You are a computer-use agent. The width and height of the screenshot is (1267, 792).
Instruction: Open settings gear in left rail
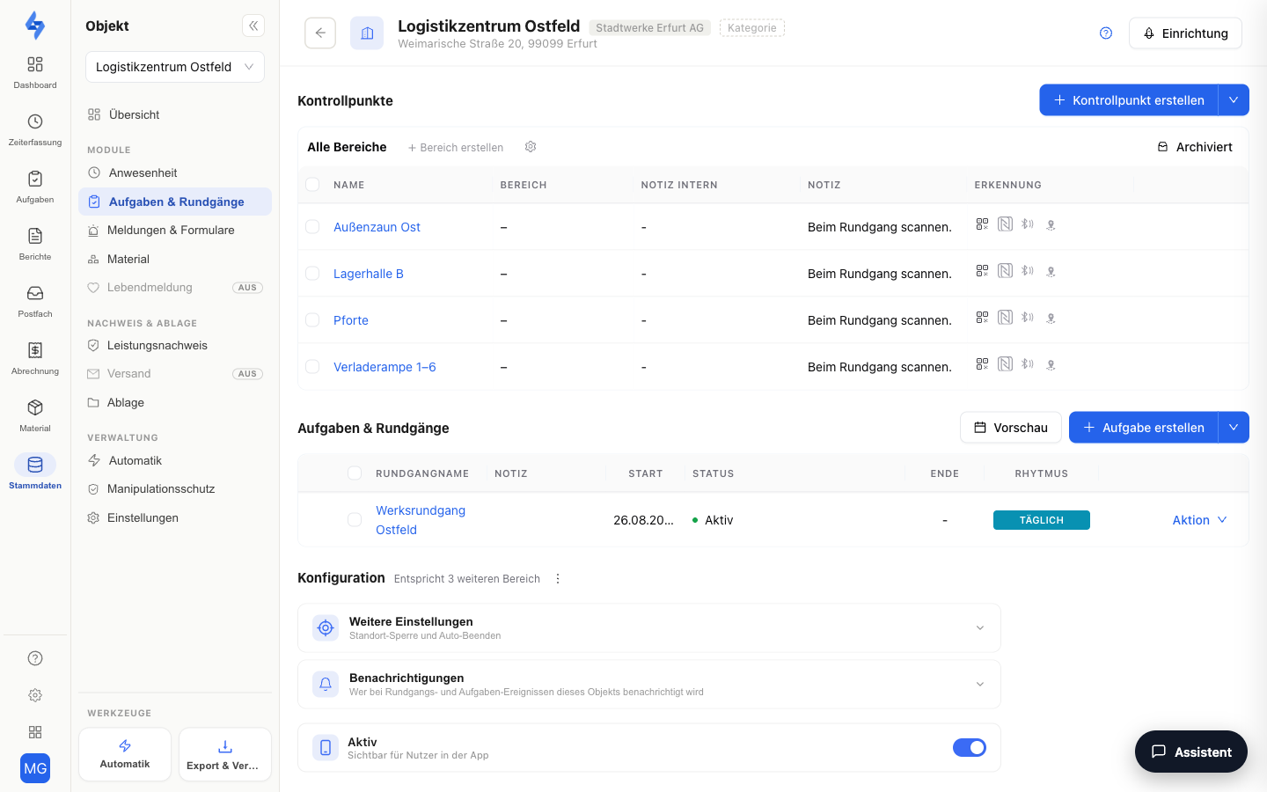35,695
